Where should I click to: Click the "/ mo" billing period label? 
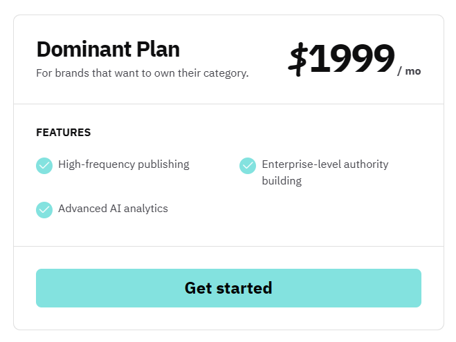point(409,71)
